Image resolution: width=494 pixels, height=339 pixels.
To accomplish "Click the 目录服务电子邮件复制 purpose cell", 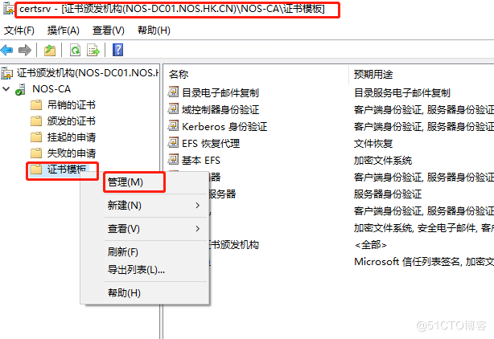I will 402,92.
